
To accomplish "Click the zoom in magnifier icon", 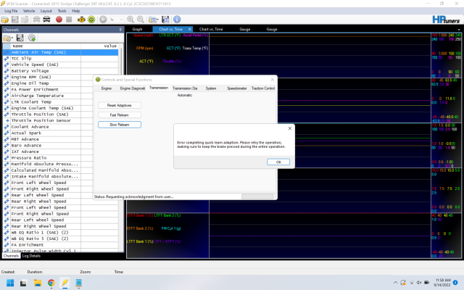I will [x=130, y=20].
